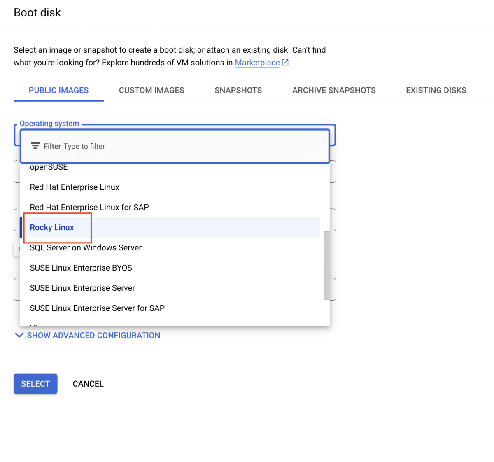Open the Marketplace link
Image resolution: width=494 pixels, height=462 pixels.
(257, 63)
